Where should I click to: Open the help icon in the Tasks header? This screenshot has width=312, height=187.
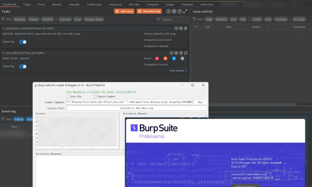point(179,11)
